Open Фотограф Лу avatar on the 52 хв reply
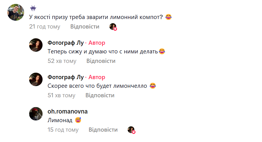 point(36,45)
